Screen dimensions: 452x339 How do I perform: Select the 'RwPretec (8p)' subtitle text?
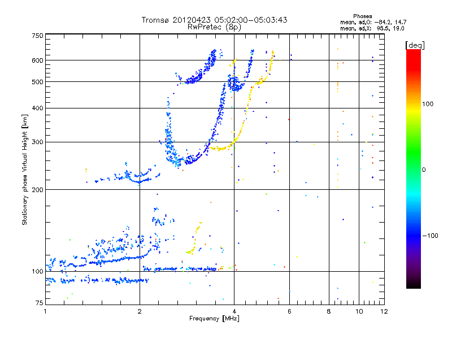pos(214,27)
